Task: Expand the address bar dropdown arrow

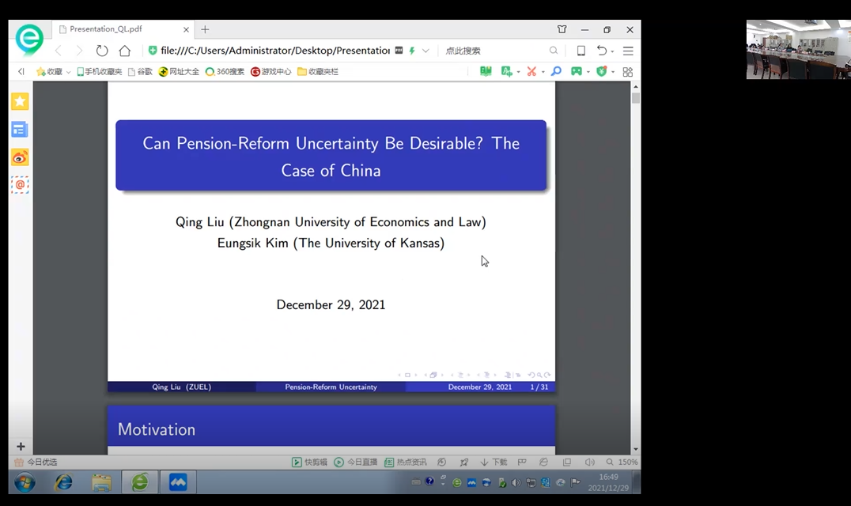Action: 425,51
